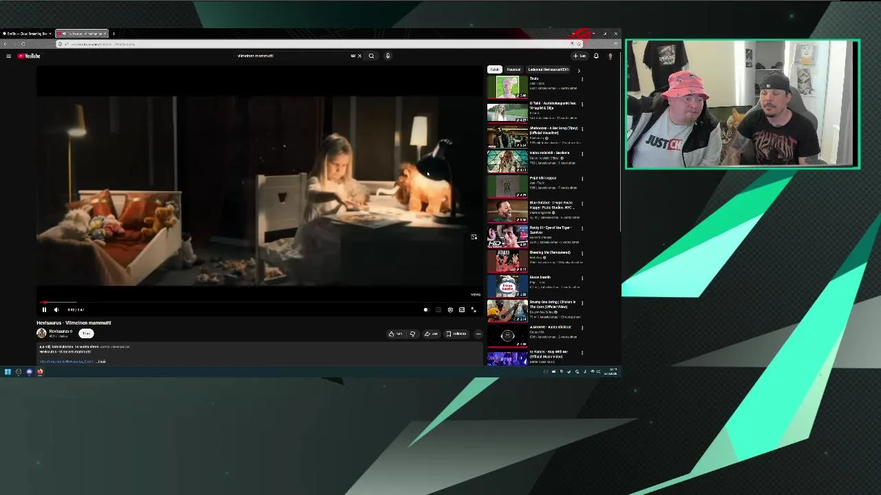Open options menu for Bleeding Me video
The height and width of the screenshot is (495, 881).
[582, 253]
